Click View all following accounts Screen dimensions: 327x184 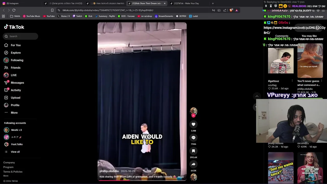click(x=15, y=152)
